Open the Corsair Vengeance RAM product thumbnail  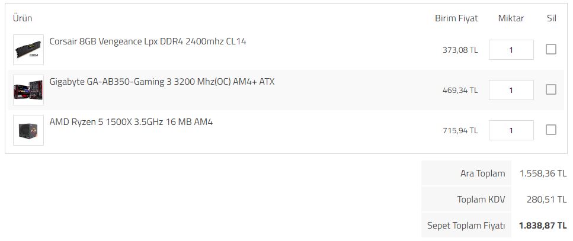[x=28, y=50]
